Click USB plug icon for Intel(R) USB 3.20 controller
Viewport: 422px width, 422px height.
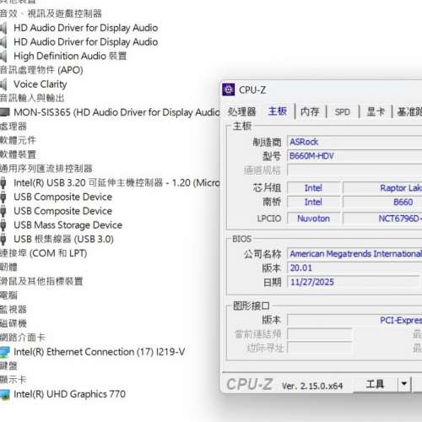[x=3, y=183]
